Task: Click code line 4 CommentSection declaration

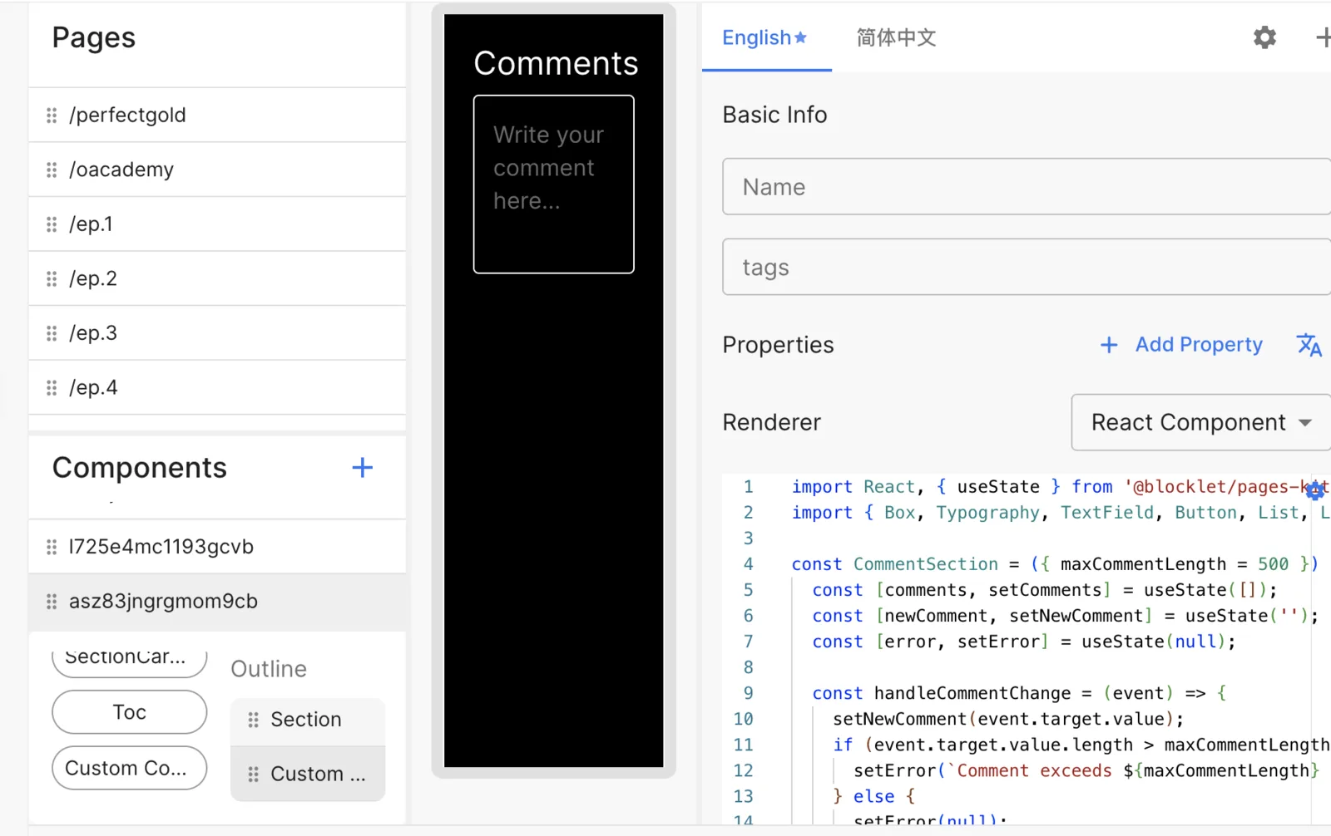Action: point(1055,564)
